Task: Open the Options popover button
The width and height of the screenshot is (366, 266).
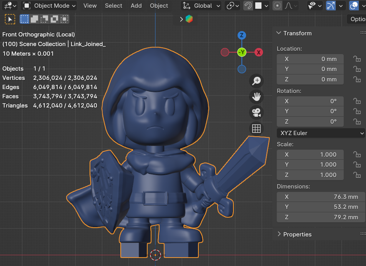Action: pos(357,19)
